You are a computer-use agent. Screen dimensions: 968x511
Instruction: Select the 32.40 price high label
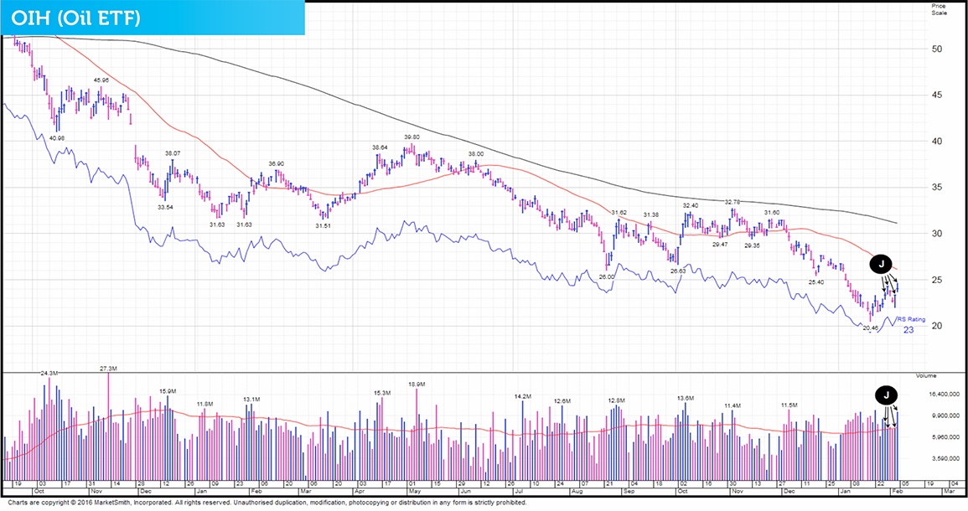pos(691,205)
